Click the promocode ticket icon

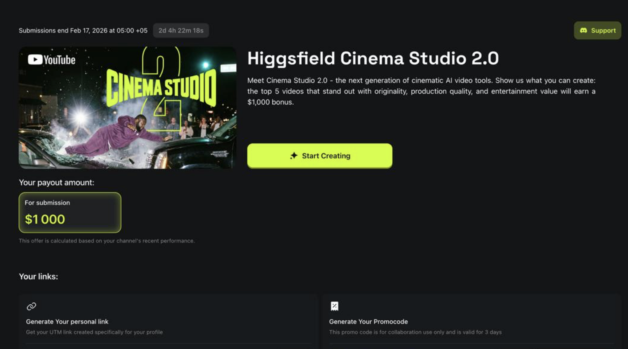click(335, 306)
